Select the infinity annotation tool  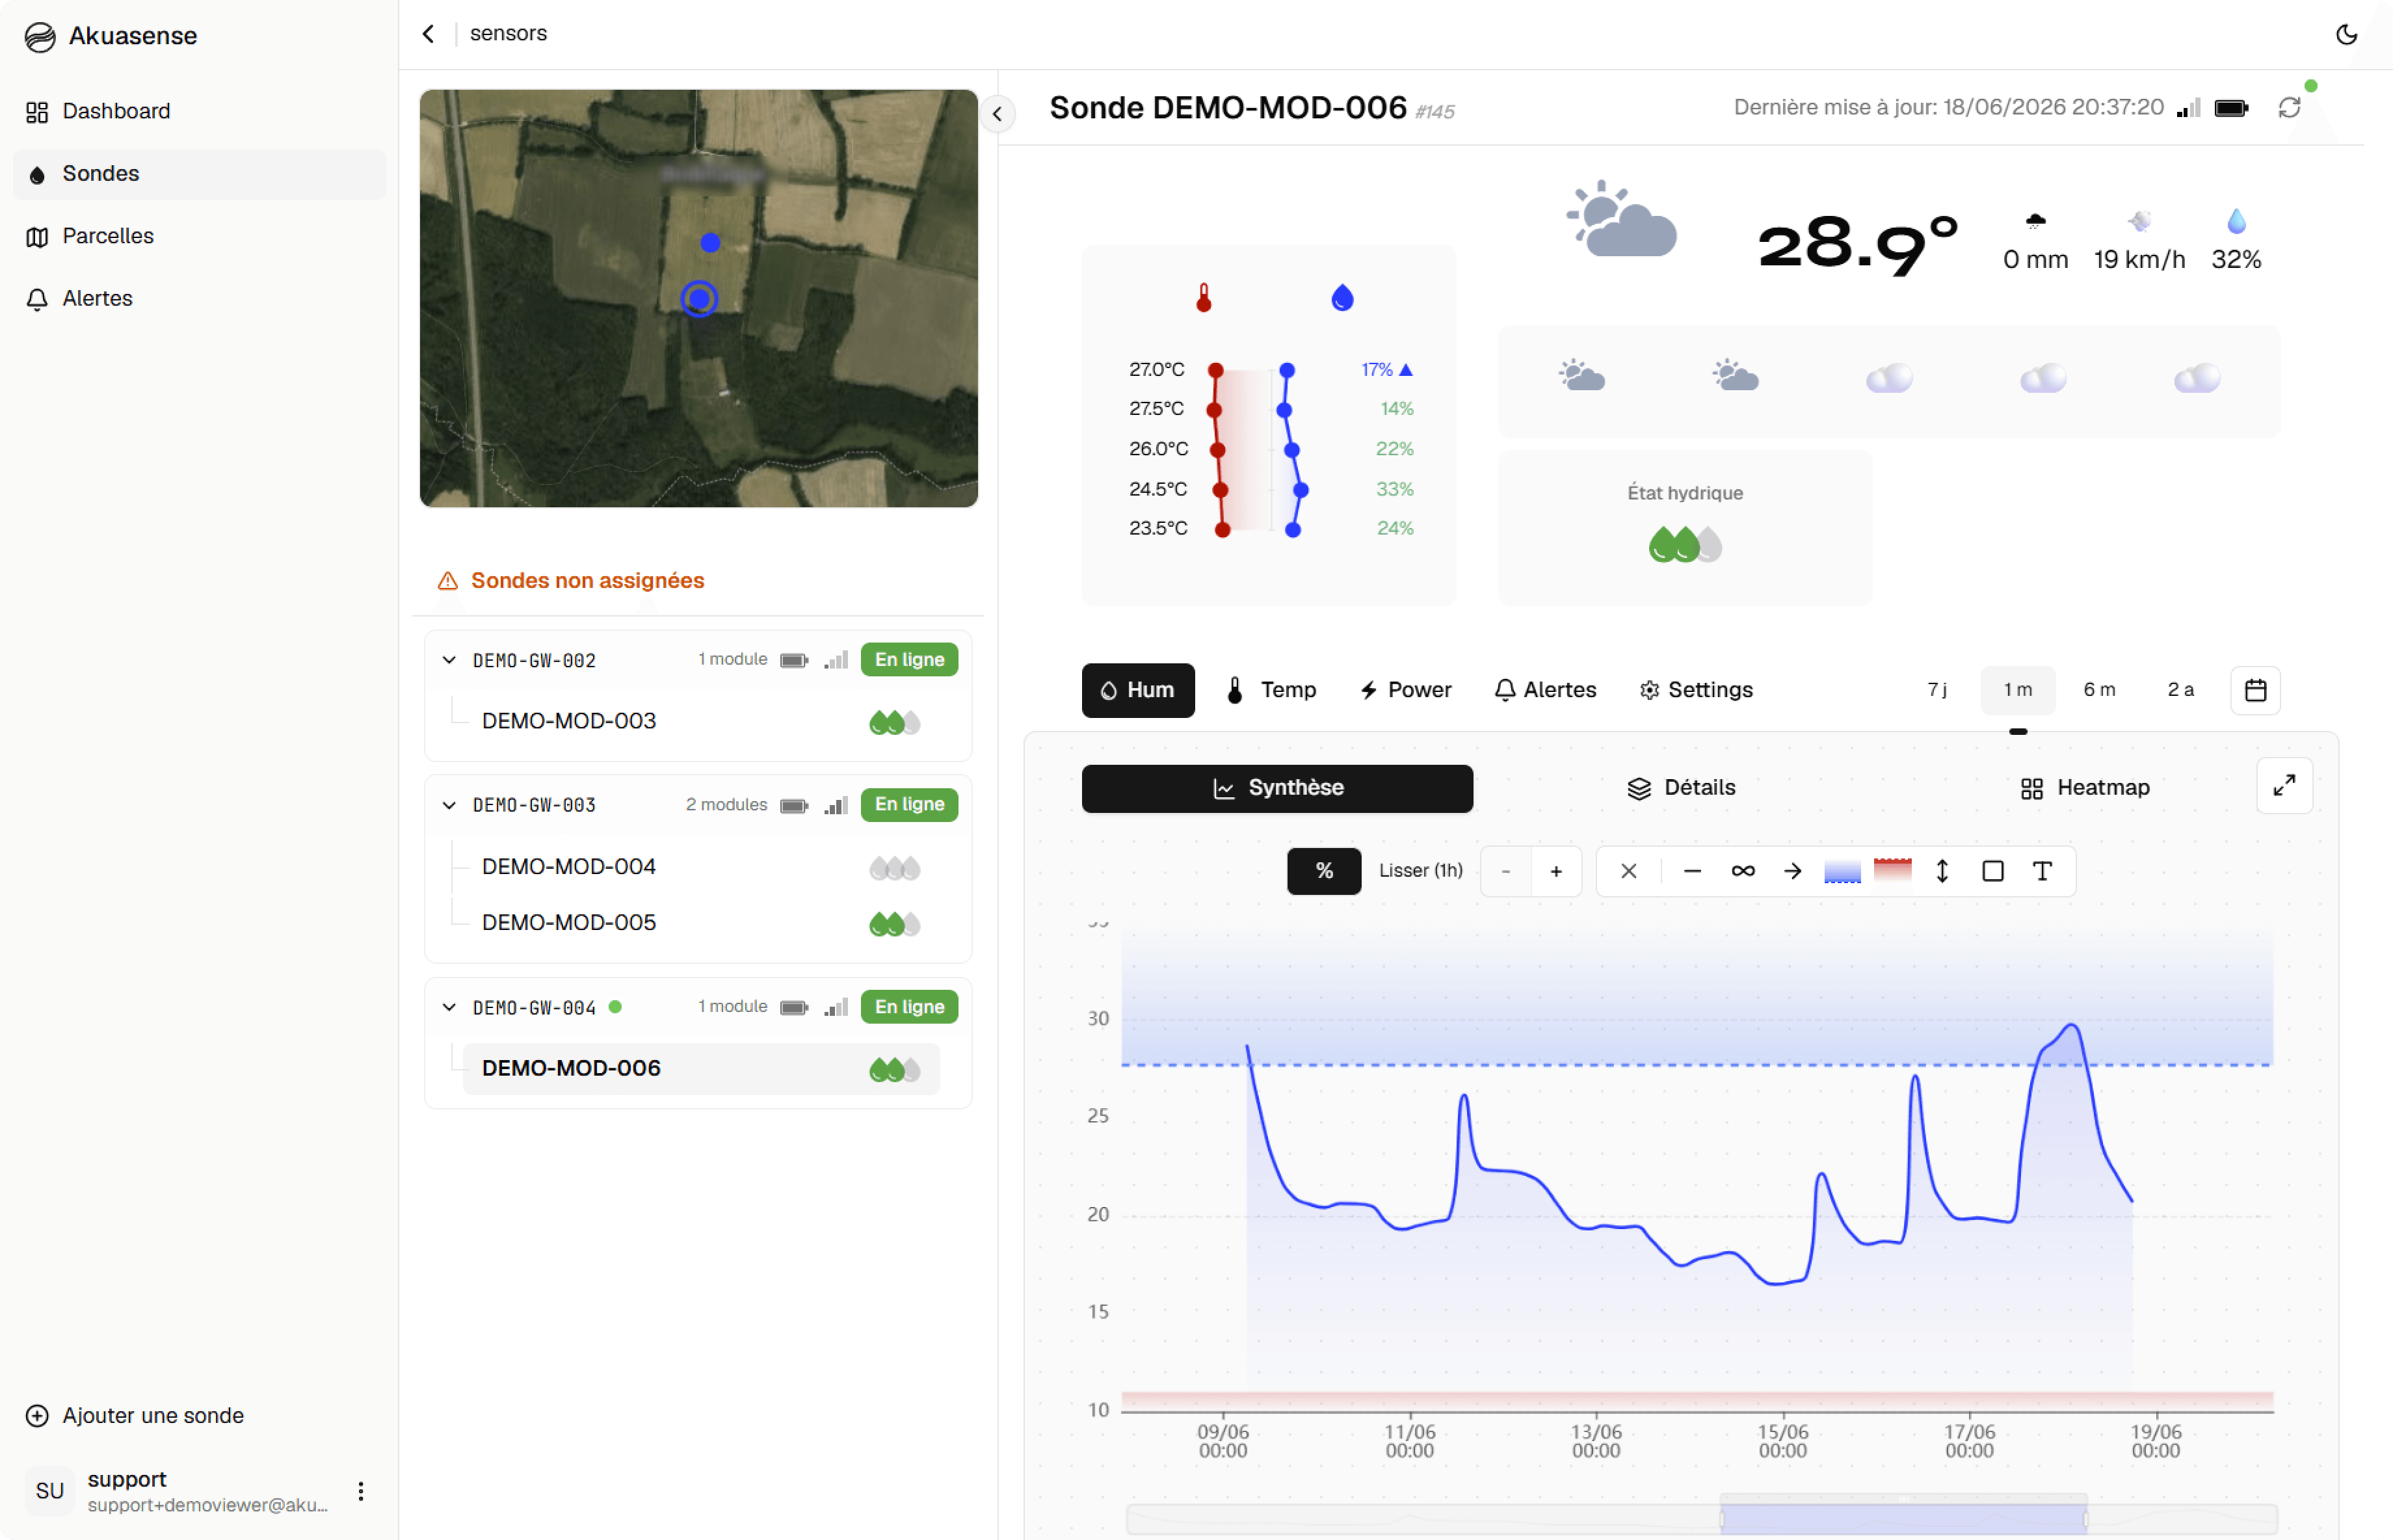[x=1742, y=871]
